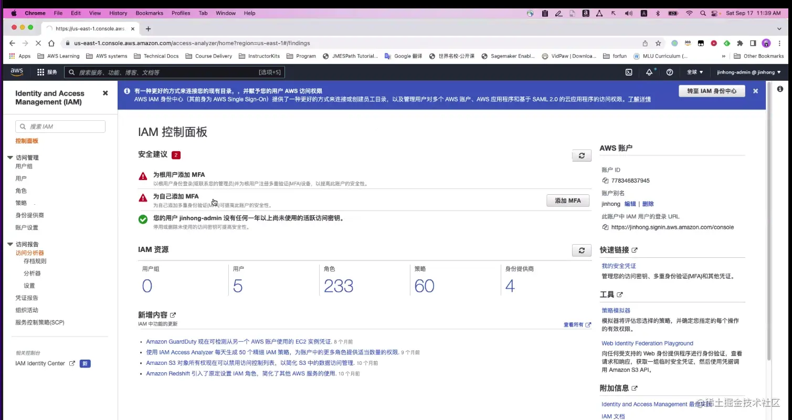Select 分析器 under access analyzer
Screen dimensions: 792x420
32,274
